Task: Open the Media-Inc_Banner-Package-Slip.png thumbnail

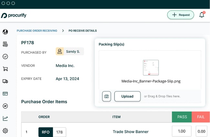Action: tap(151, 68)
